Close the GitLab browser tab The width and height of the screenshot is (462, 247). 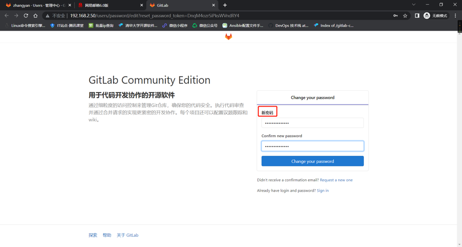pos(214,5)
